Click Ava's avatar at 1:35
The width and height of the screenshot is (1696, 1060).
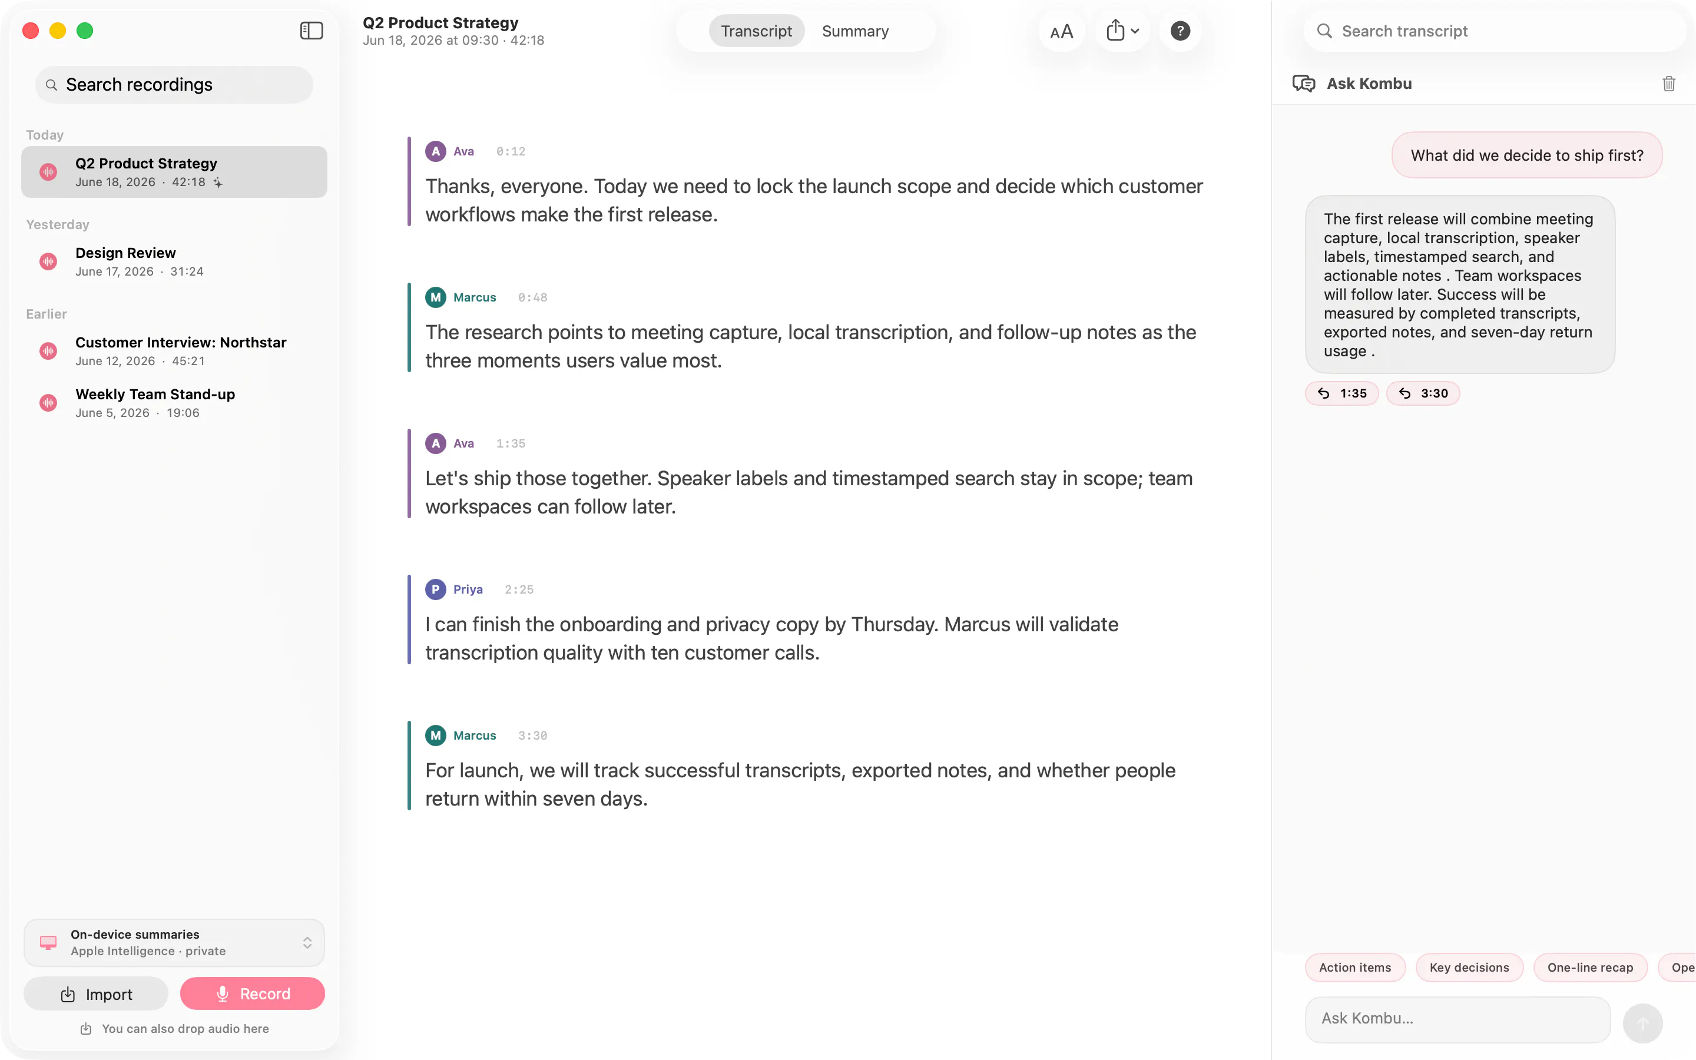pyautogui.click(x=436, y=443)
